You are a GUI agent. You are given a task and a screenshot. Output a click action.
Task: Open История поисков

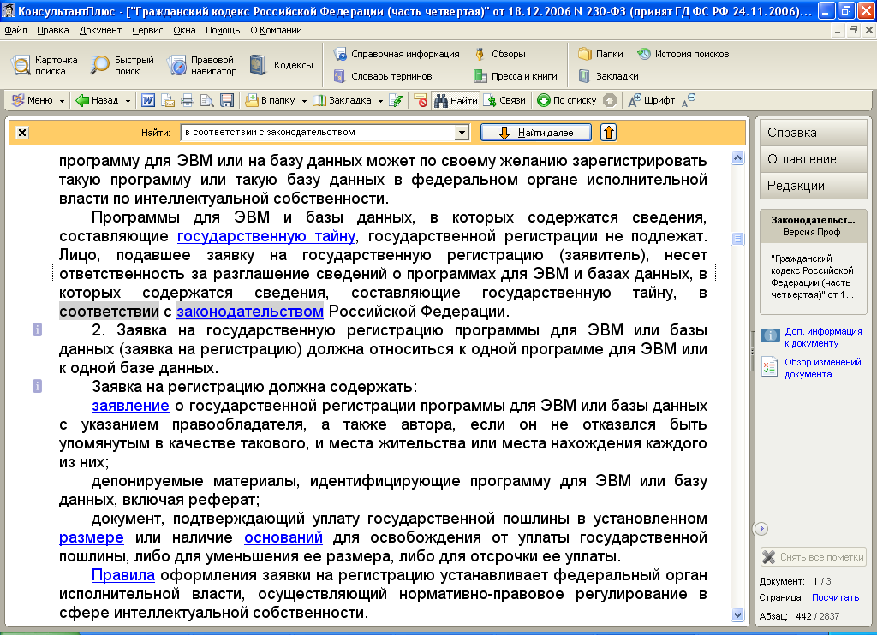683,54
